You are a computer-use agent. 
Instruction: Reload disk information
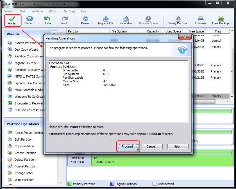coord(85,20)
